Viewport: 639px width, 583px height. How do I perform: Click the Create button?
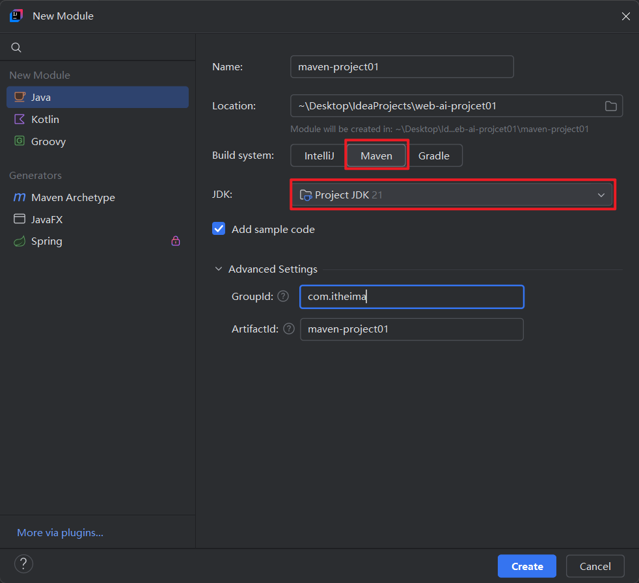click(527, 566)
